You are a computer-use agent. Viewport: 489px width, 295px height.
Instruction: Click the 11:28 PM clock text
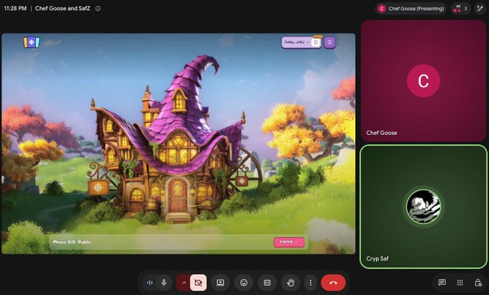(x=15, y=9)
